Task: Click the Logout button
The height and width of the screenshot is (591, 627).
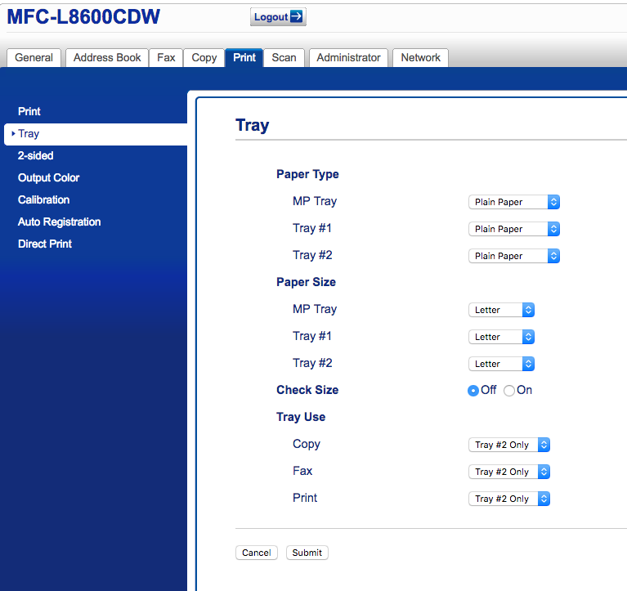Action: 278,17
